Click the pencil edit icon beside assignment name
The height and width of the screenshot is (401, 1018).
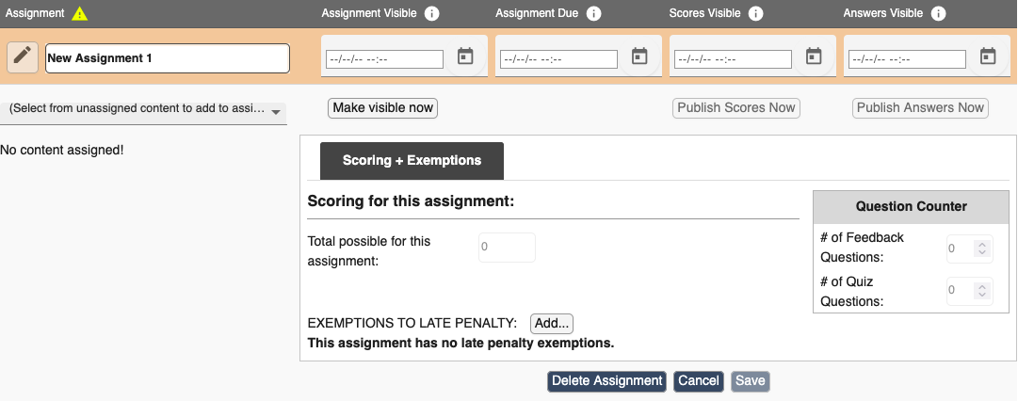coord(23,57)
